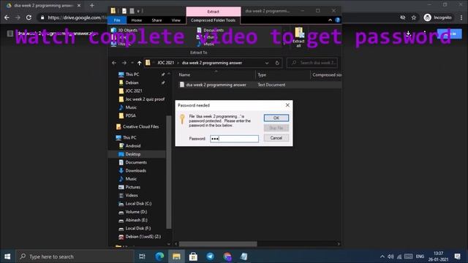This screenshot has width=468, height=263.
Task: Click the navigation pane vertical scrollbar
Action: coord(169,172)
